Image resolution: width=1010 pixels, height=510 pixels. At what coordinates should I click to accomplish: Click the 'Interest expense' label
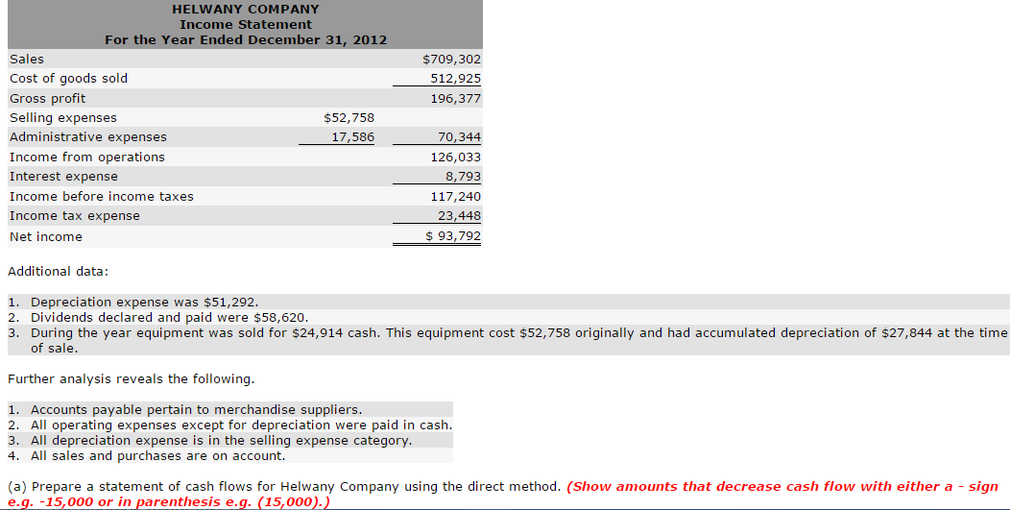[63, 177]
